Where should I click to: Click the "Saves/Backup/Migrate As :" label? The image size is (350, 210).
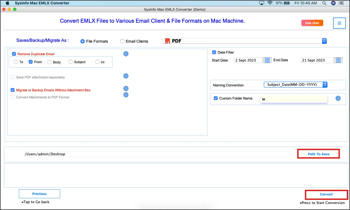pyautogui.click(x=43, y=40)
